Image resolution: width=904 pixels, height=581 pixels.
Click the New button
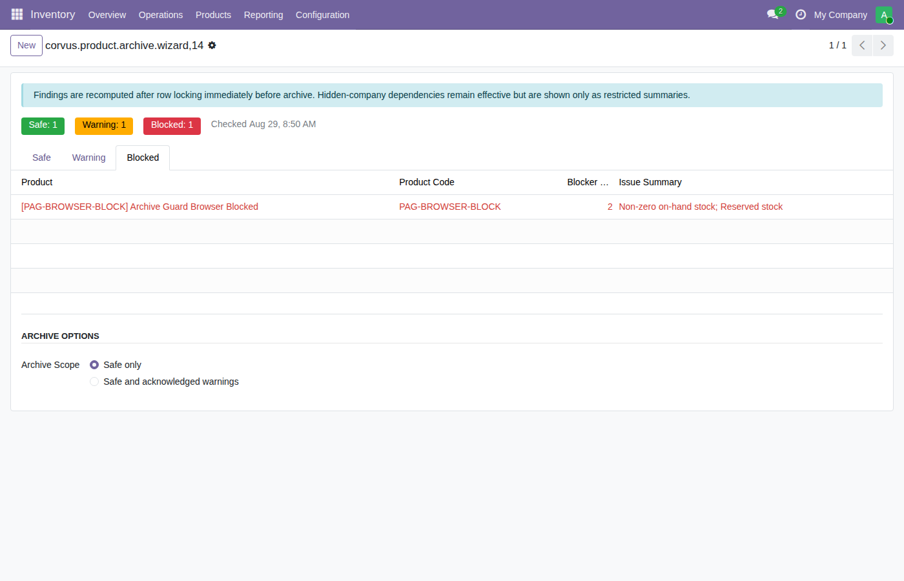click(26, 45)
